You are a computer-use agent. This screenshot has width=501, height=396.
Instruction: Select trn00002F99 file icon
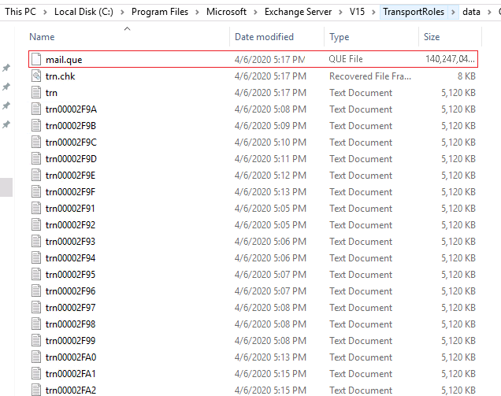(x=36, y=340)
